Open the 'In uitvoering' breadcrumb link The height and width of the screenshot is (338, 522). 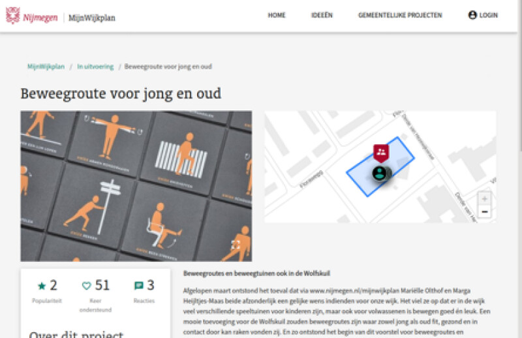point(95,67)
